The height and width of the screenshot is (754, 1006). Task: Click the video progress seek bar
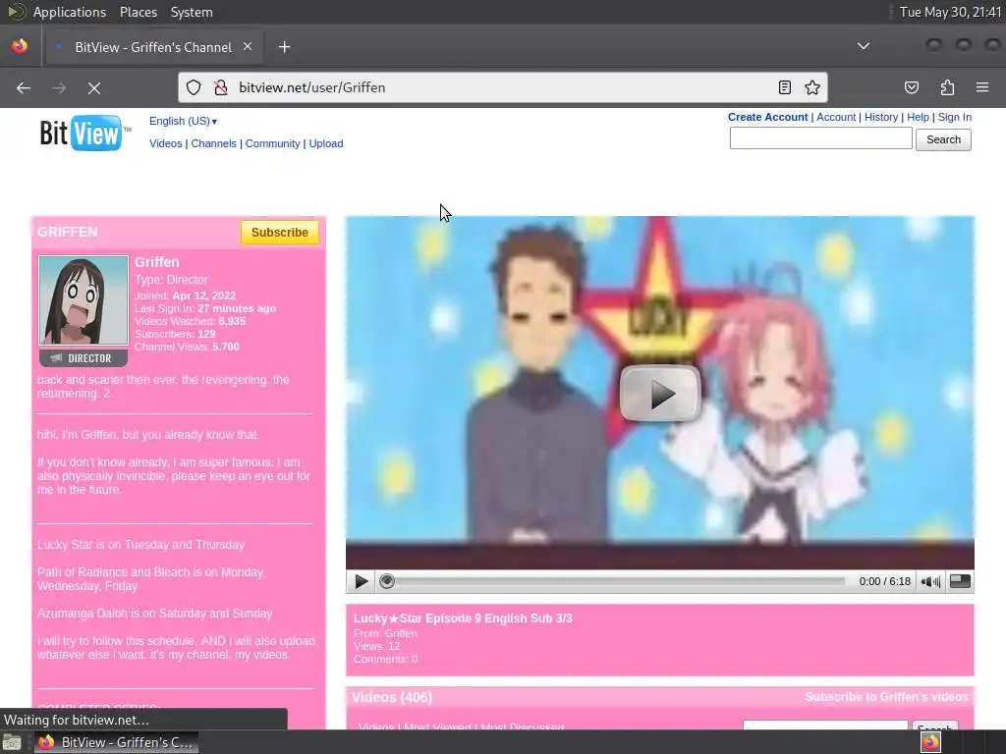coord(611,581)
